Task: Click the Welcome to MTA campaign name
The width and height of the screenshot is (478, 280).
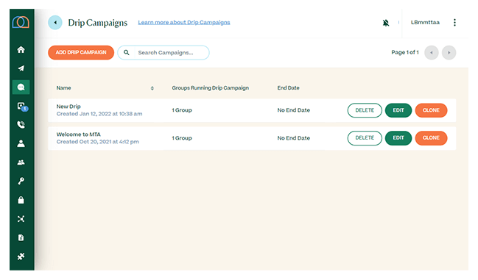Action: coord(78,134)
